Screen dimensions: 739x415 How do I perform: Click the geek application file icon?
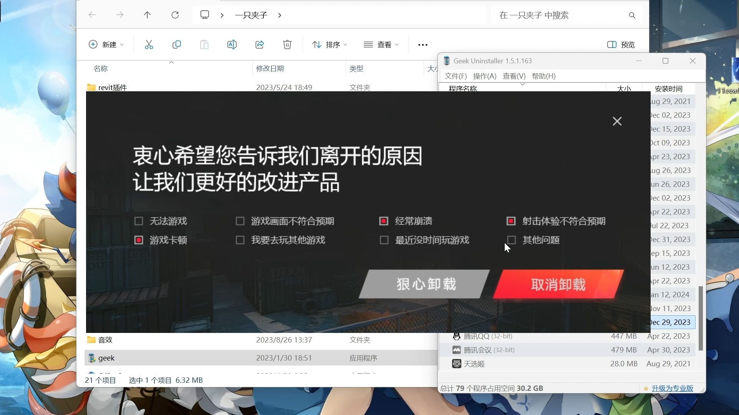91,358
